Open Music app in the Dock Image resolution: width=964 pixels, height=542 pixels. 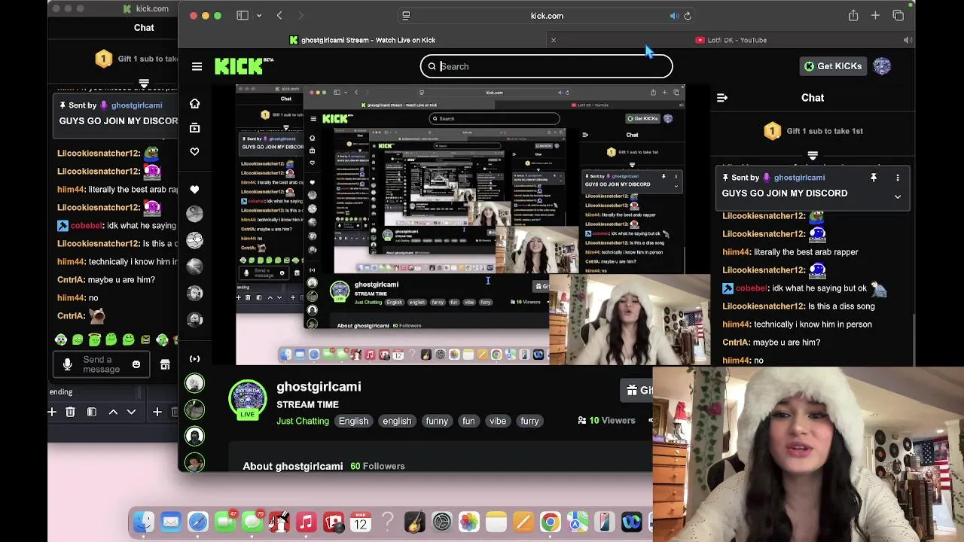tap(306, 522)
